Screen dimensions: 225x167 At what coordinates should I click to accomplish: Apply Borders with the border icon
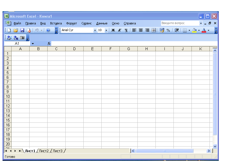(185, 30)
